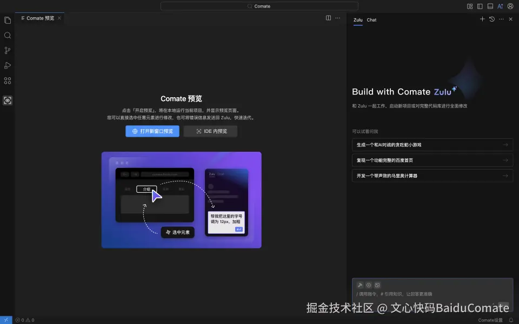Focus the chat prompt input field
This screenshot has height=324, width=519.
432,294
